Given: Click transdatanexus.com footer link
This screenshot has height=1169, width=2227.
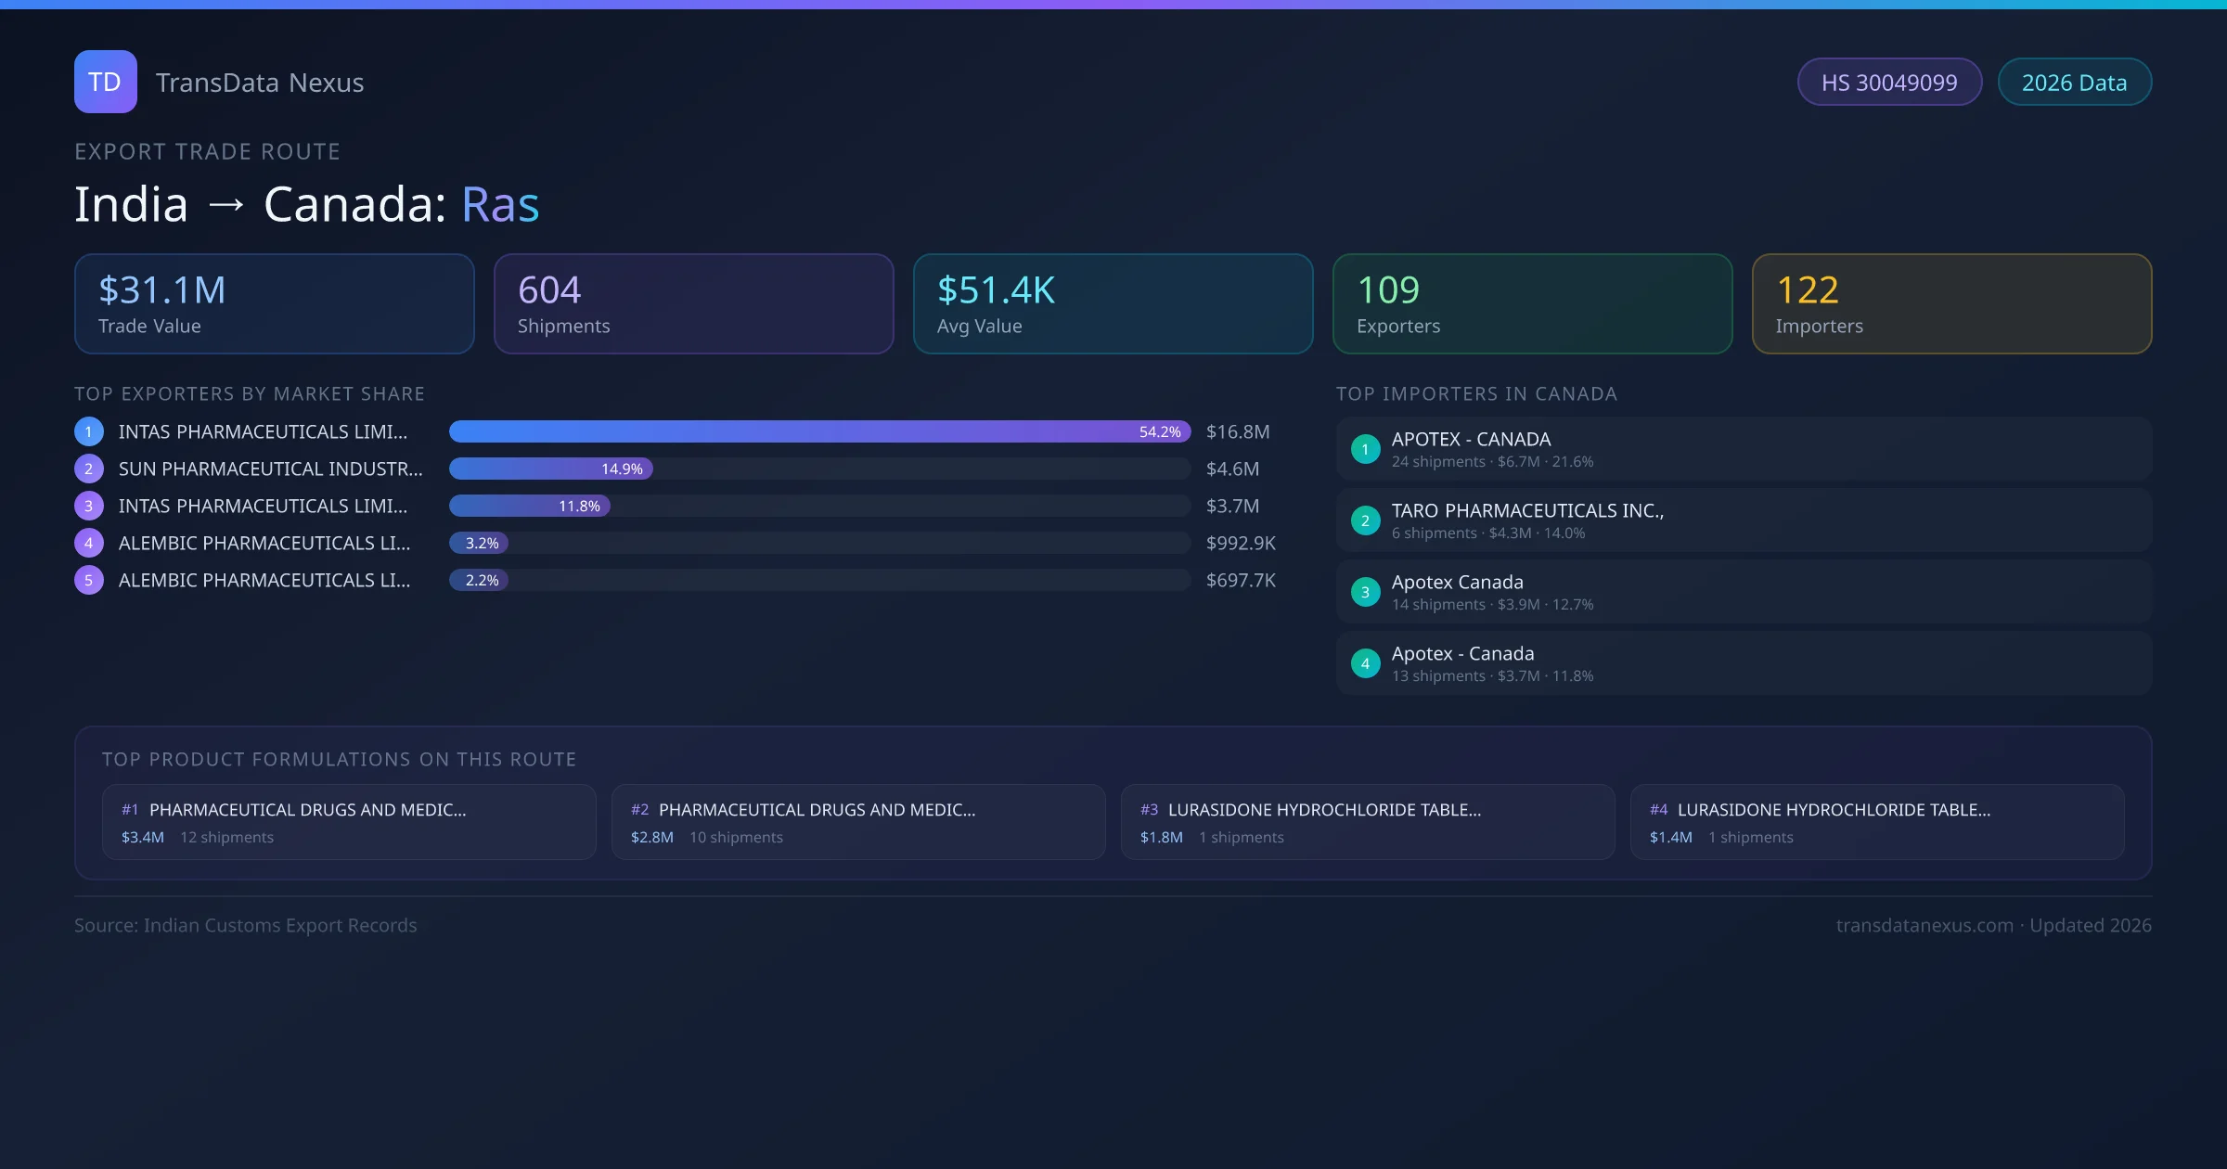Looking at the screenshot, I should 1924,925.
